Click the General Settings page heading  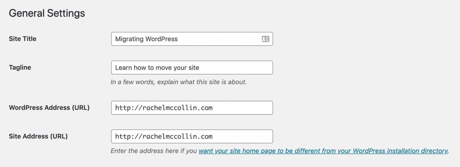pos(47,13)
